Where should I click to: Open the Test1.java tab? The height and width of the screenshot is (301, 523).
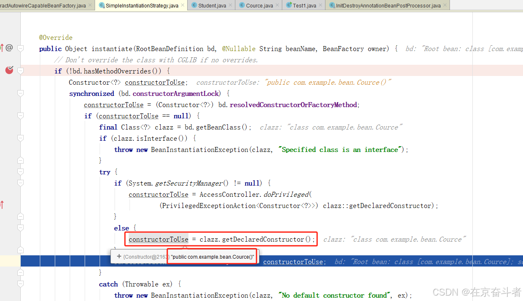(x=304, y=5)
